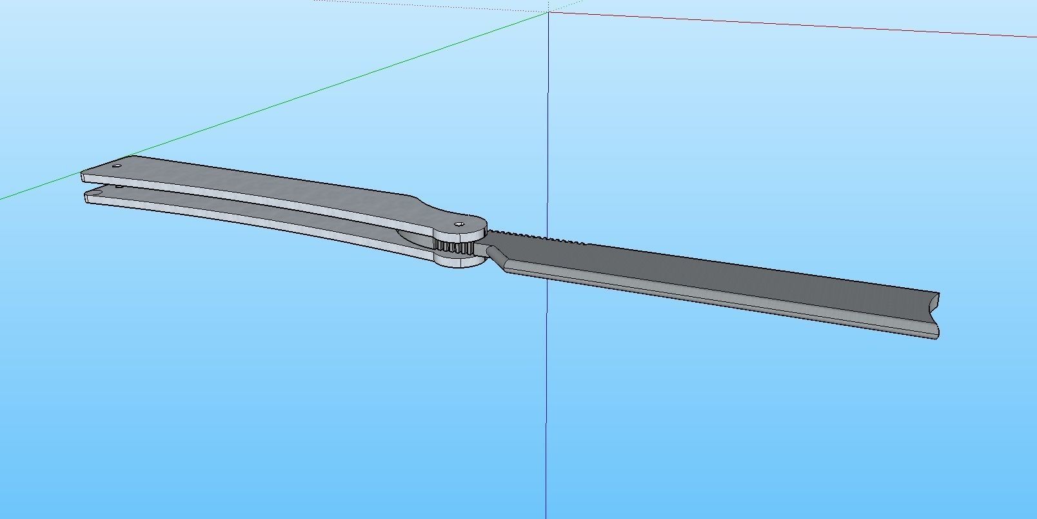Screen dimensions: 1037x519
Task: Click the gear teeth at the pivot joint
Action: [x=453, y=247]
